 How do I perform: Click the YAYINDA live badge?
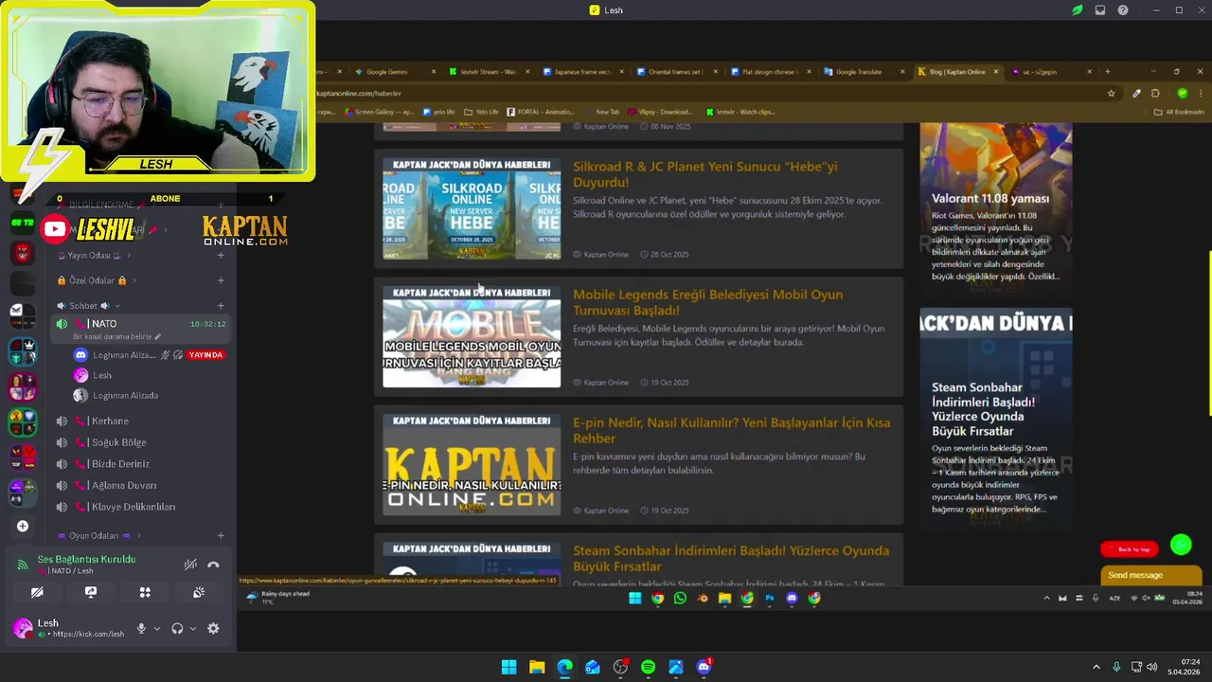205,355
